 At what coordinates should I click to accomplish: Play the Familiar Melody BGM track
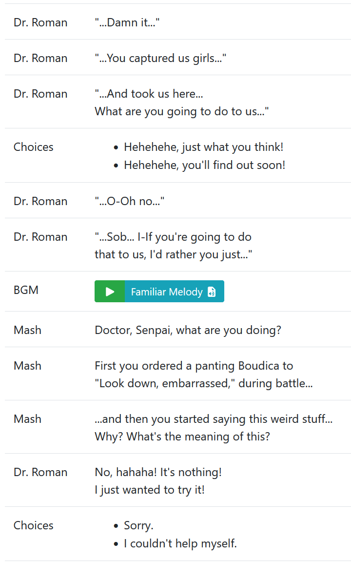(x=110, y=291)
